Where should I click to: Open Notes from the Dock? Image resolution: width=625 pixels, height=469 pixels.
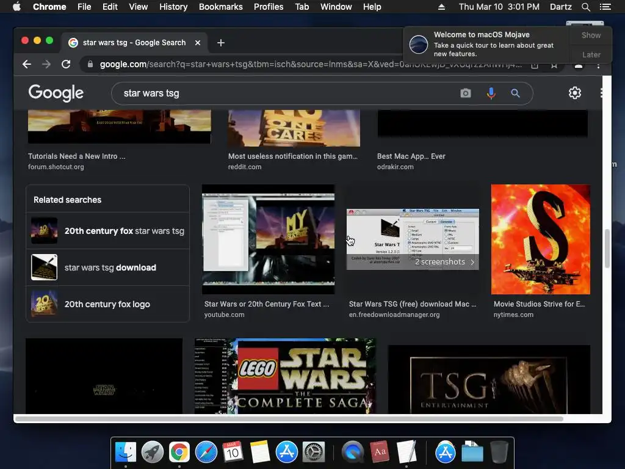coord(260,452)
